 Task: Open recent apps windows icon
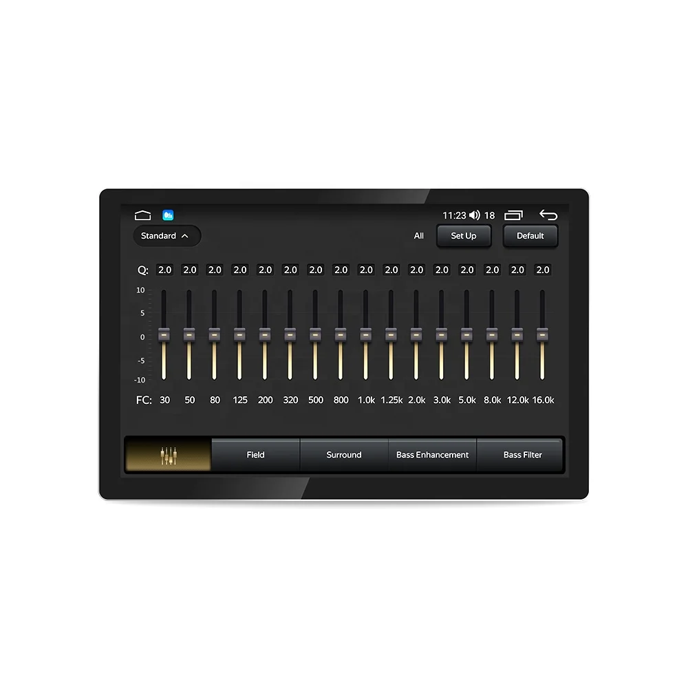pos(513,215)
